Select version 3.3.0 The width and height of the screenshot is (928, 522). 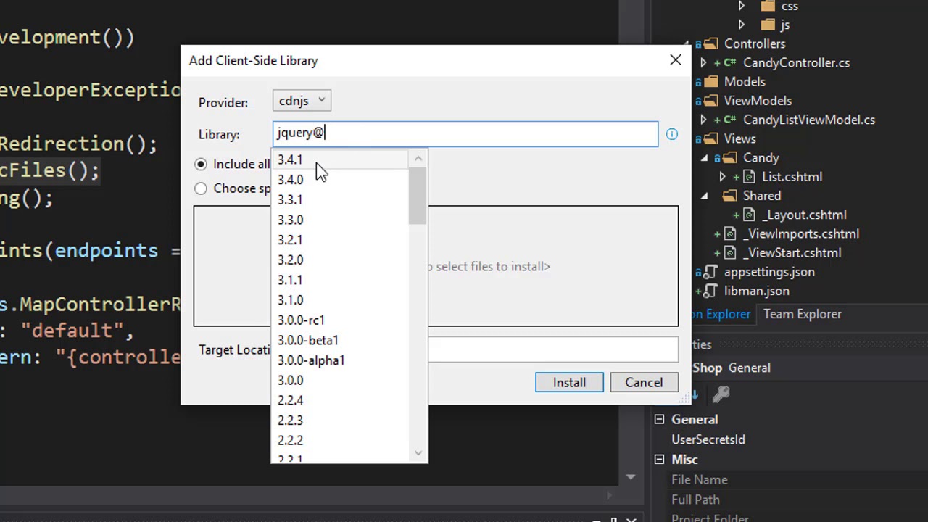[x=340, y=220]
